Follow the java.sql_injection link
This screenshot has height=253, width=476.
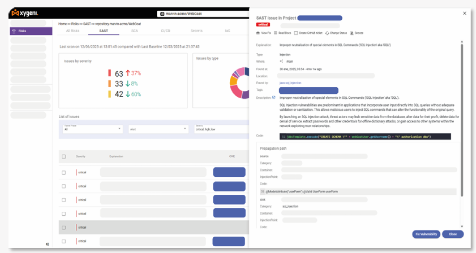click(x=290, y=83)
